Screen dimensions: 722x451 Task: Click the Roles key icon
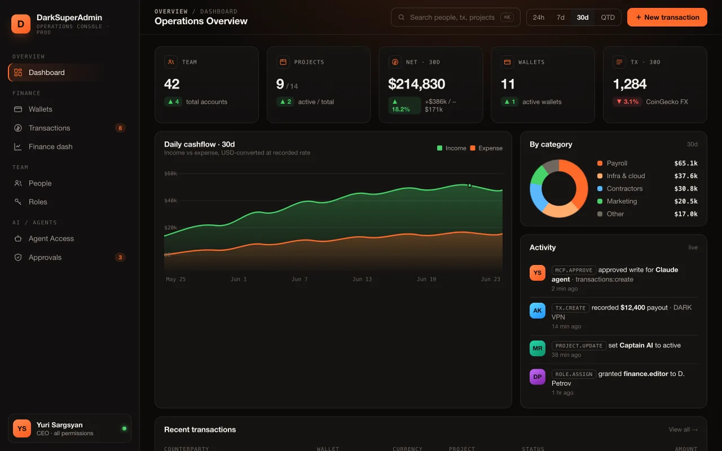[x=18, y=202]
